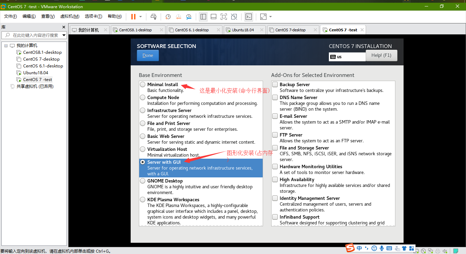Click the revert to snapshot icon
Screen dimensions: 466x254
pos(178,16)
